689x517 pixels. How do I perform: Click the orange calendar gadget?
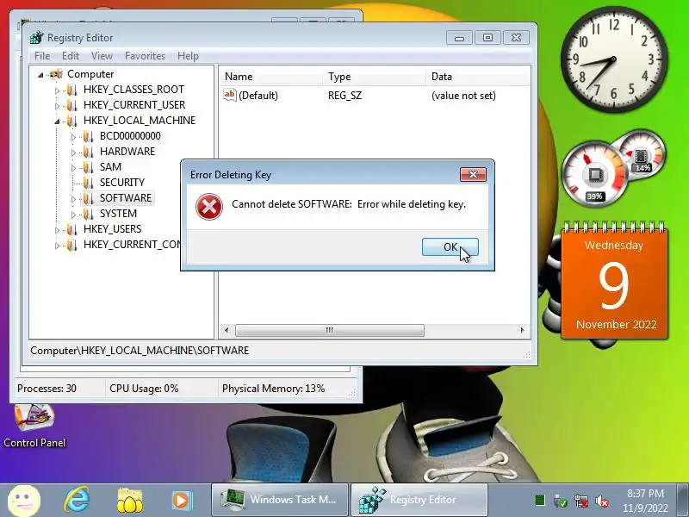614,280
